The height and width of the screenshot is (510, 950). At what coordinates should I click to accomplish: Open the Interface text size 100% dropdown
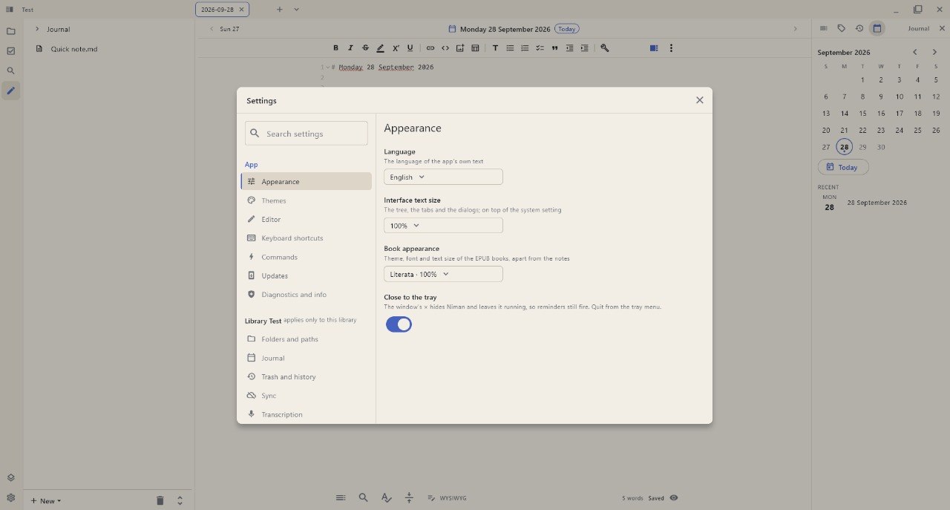(x=443, y=225)
